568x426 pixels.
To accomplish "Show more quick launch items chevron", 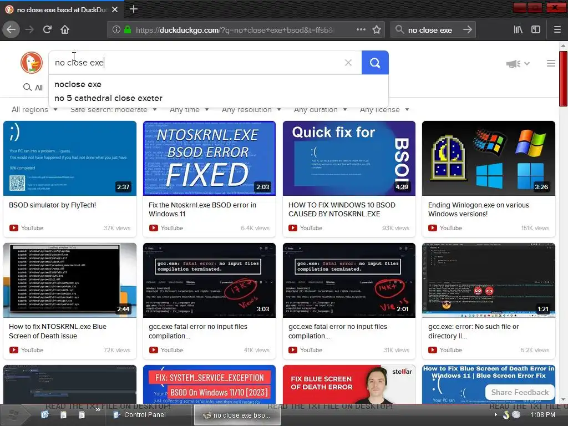I will (98, 410).
